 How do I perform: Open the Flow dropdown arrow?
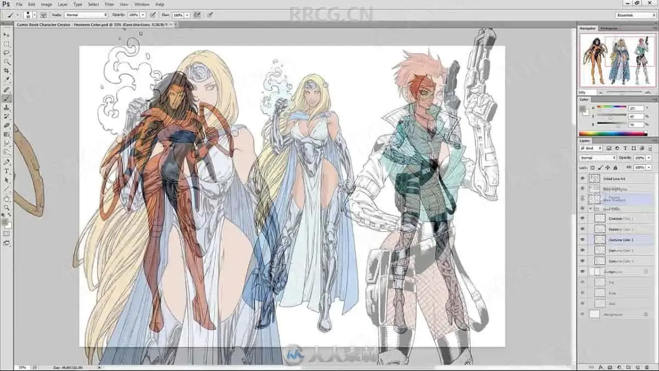[188, 15]
